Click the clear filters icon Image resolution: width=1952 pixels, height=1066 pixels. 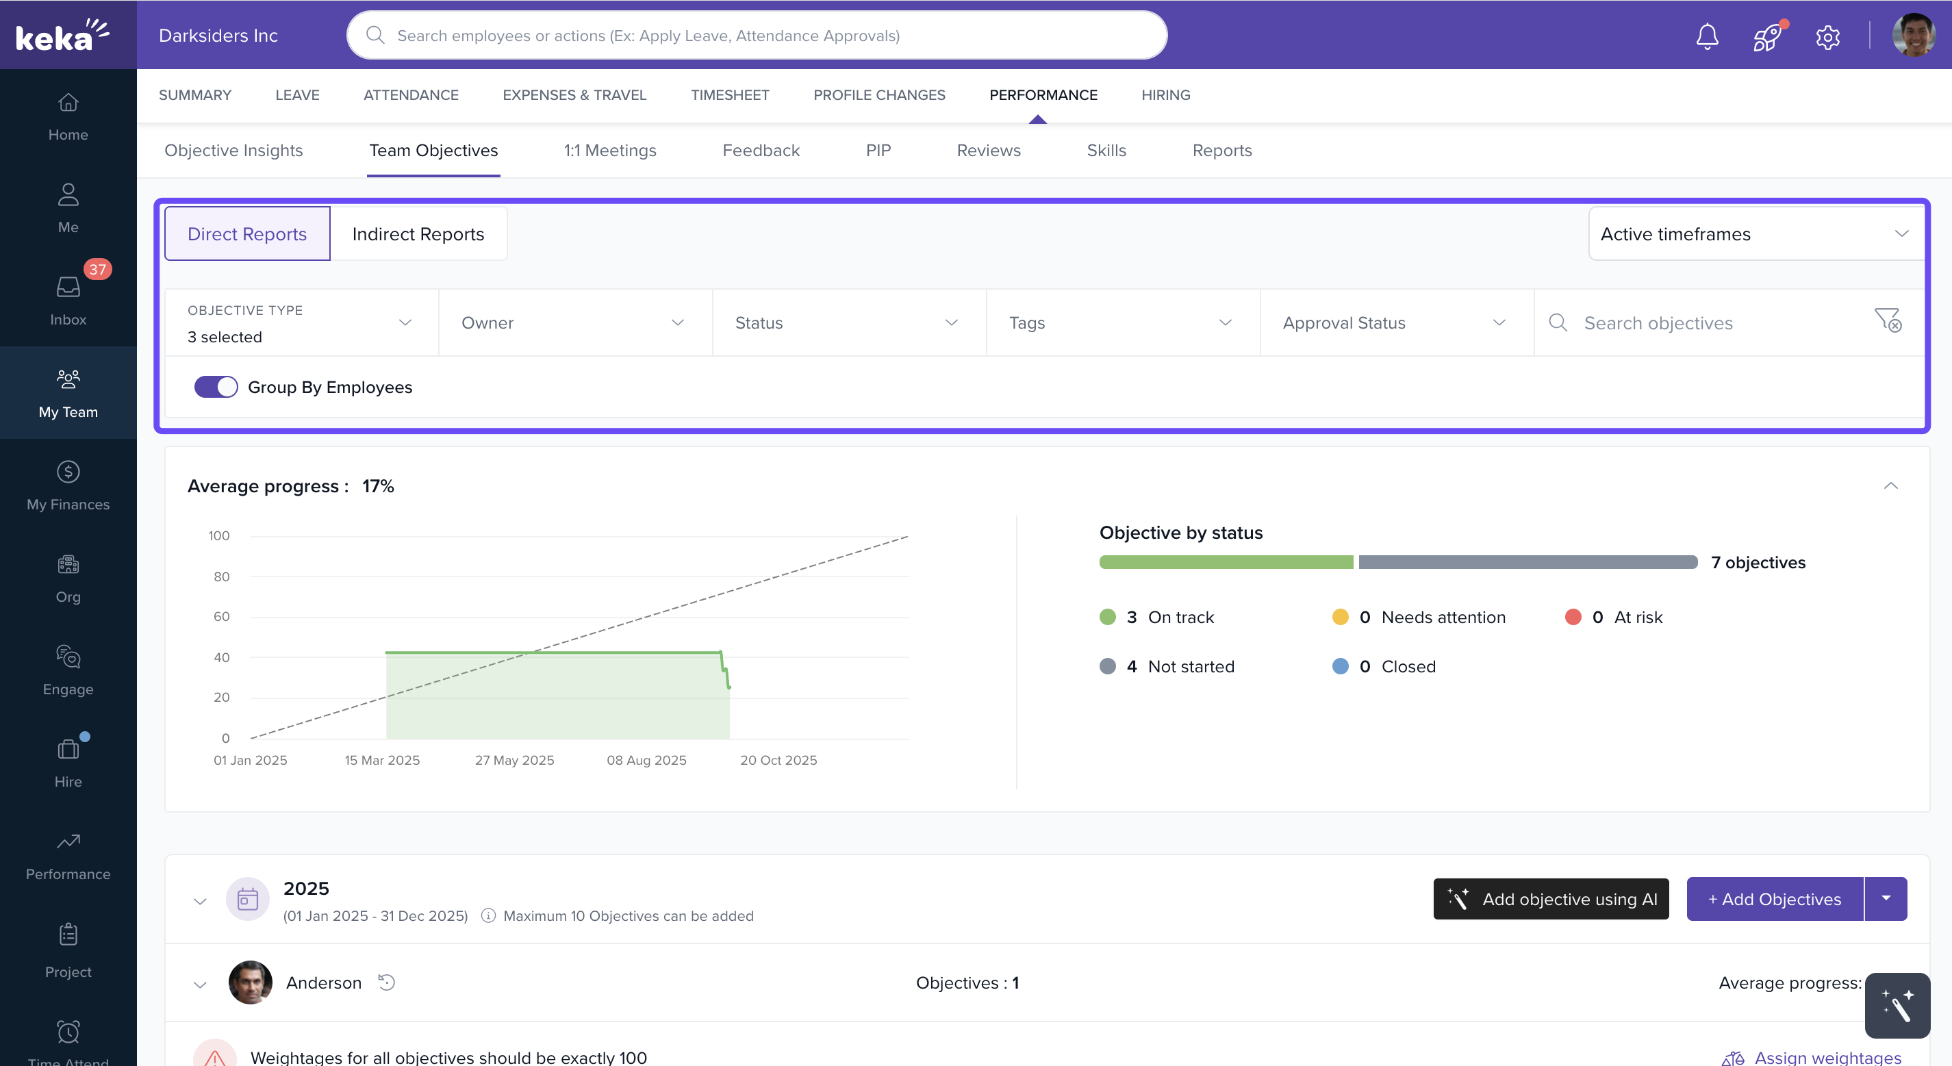point(1888,320)
